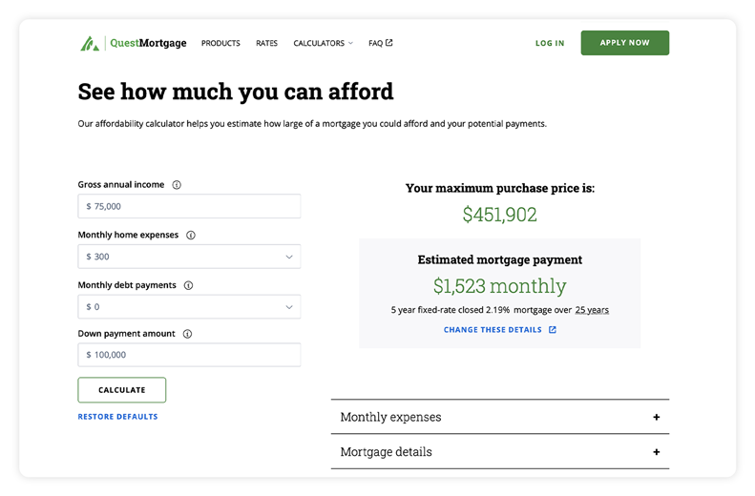Click the Apply Now button

(x=624, y=43)
